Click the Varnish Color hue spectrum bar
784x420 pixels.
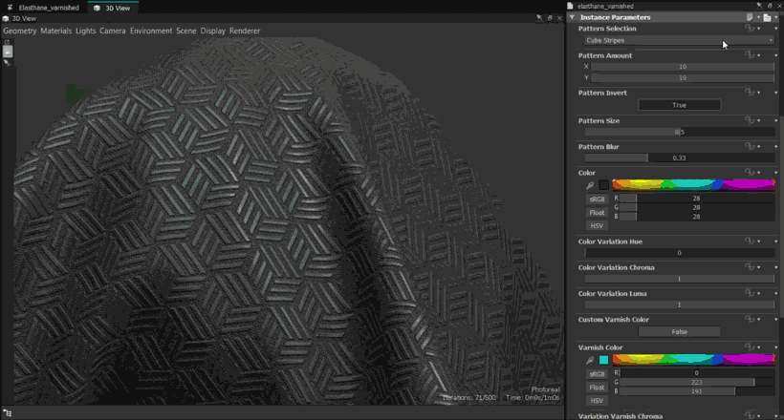(693, 360)
